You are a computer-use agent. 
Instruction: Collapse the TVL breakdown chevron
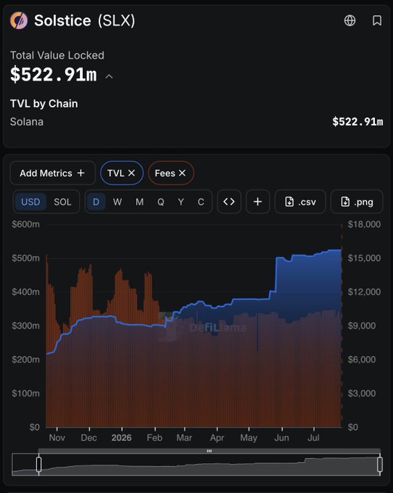(x=109, y=76)
